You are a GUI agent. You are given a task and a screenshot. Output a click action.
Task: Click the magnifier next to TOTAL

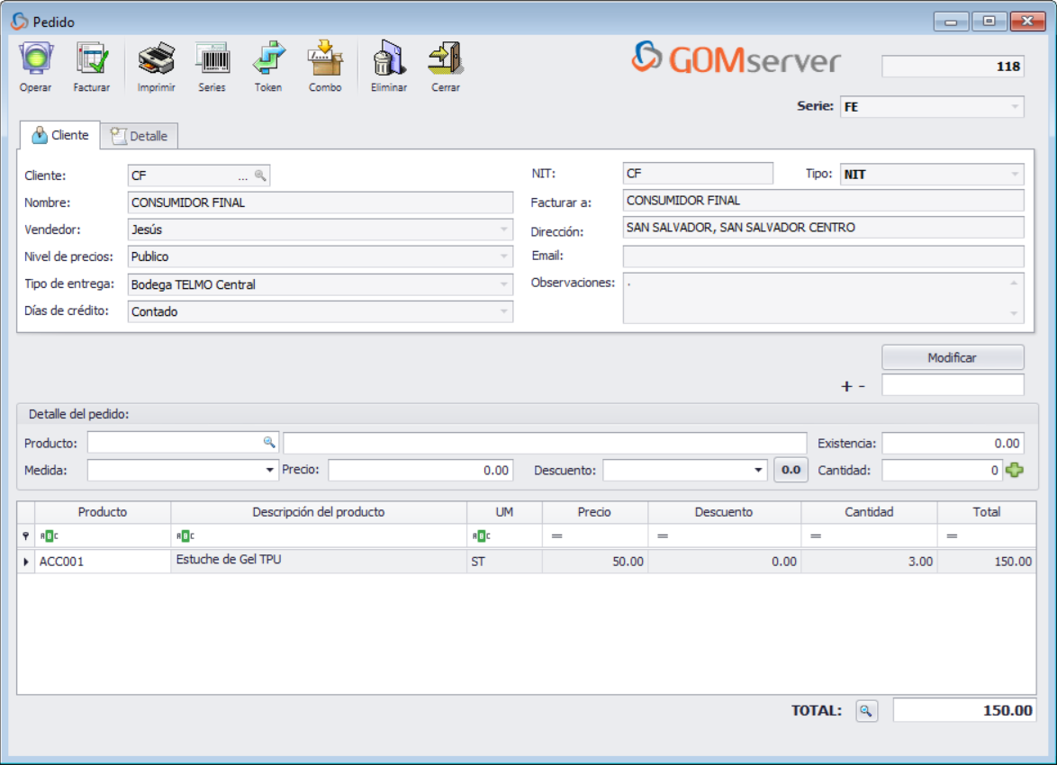865,711
